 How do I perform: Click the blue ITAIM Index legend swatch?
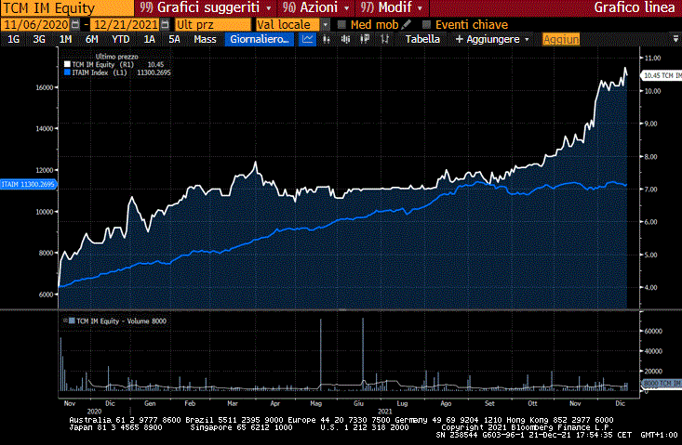[x=67, y=72]
